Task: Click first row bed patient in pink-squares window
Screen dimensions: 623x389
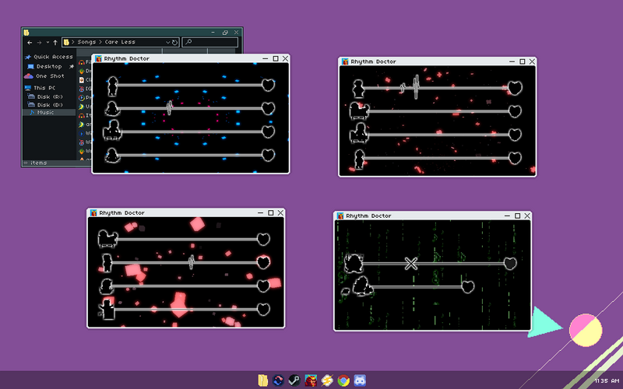Action: click(107, 239)
